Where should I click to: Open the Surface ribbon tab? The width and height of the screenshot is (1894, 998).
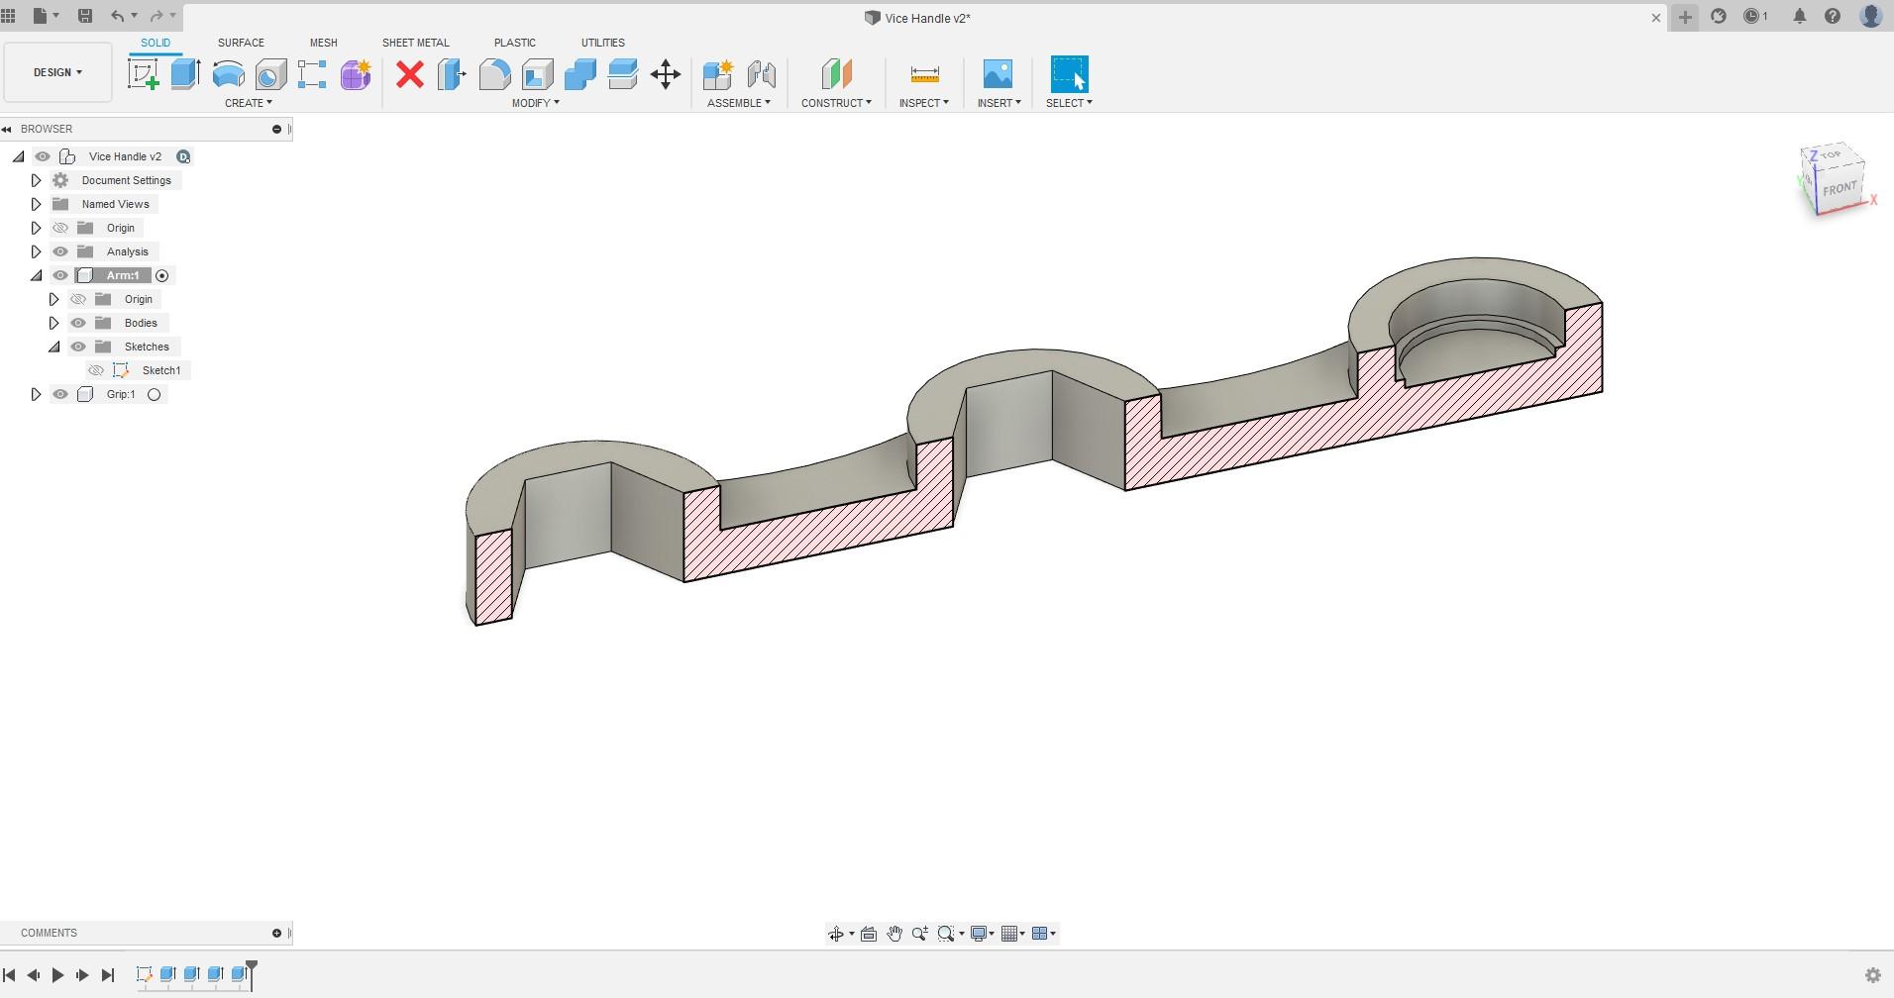pyautogui.click(x=240, y=43)
